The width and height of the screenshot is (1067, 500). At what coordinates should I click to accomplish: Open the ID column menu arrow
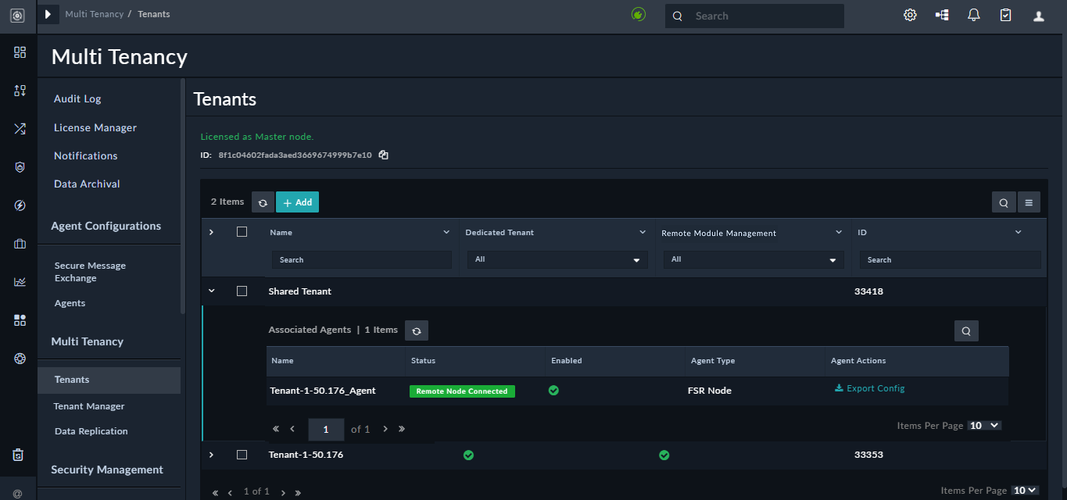(x=1018, y=232)
